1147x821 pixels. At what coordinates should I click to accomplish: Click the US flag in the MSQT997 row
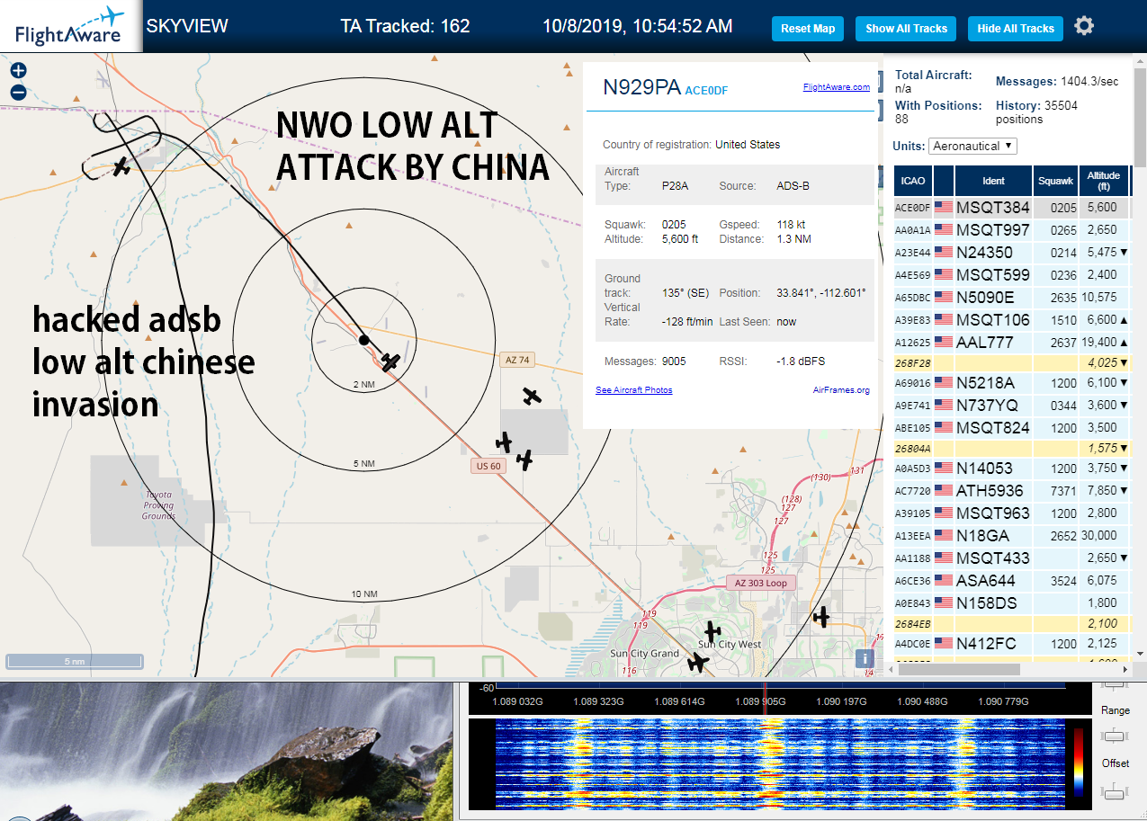(943, 230)
